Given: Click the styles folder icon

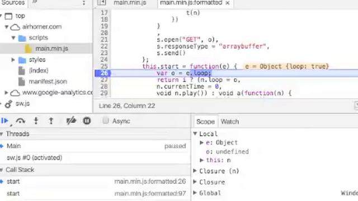Looking at the screenshot, I should pos(22,60).
